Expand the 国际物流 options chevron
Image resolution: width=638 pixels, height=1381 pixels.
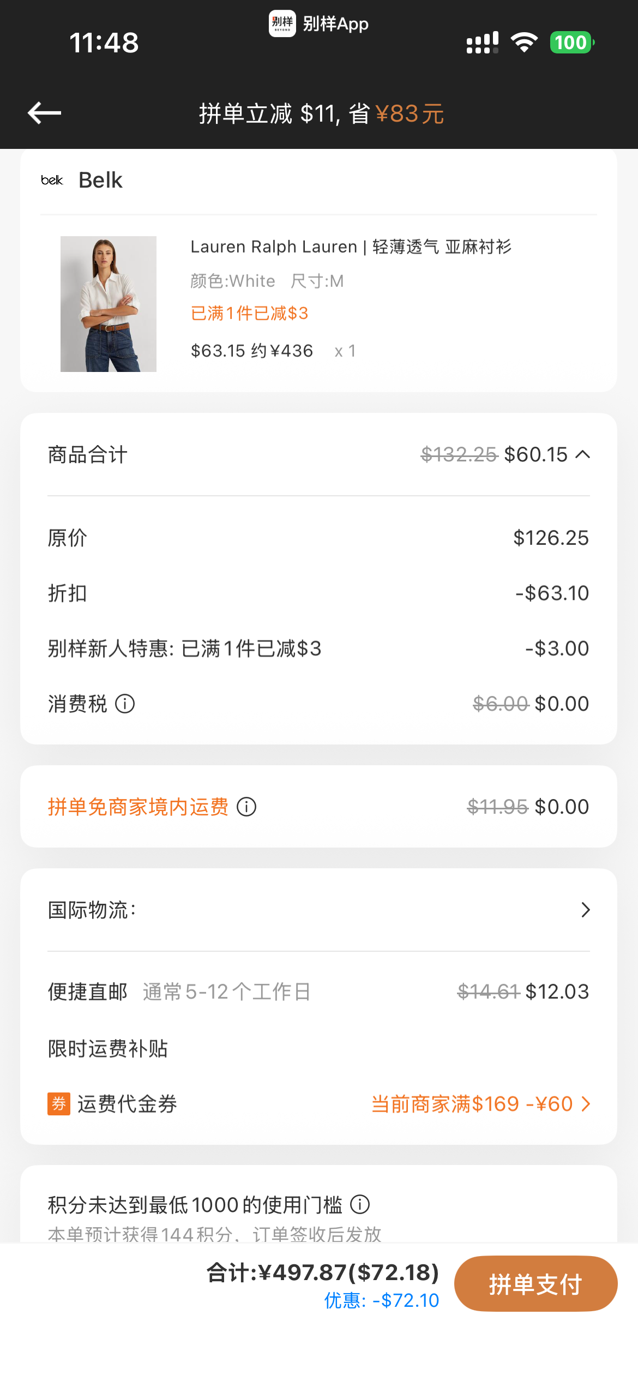586,910
